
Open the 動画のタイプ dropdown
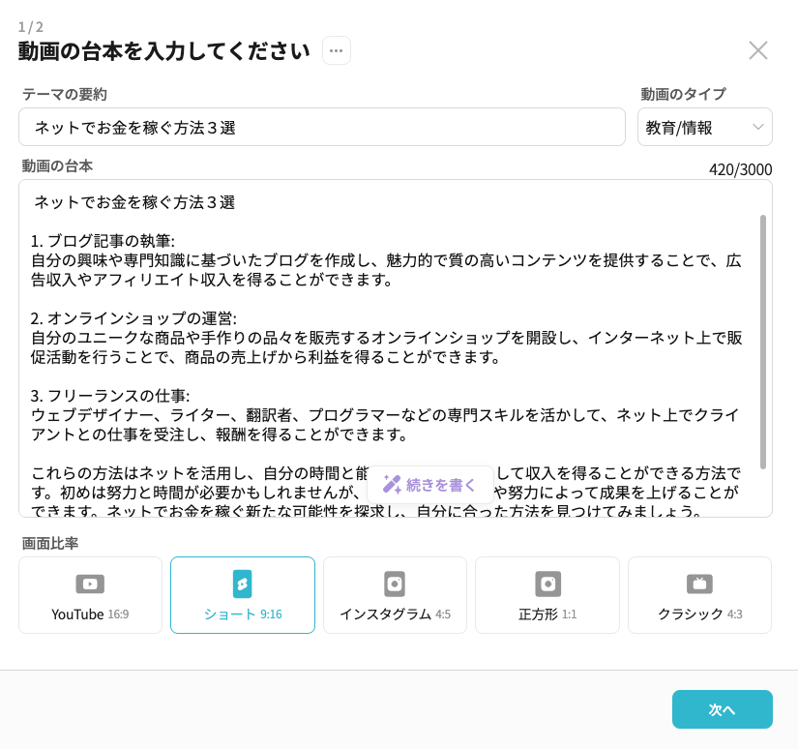click(704, 127)
